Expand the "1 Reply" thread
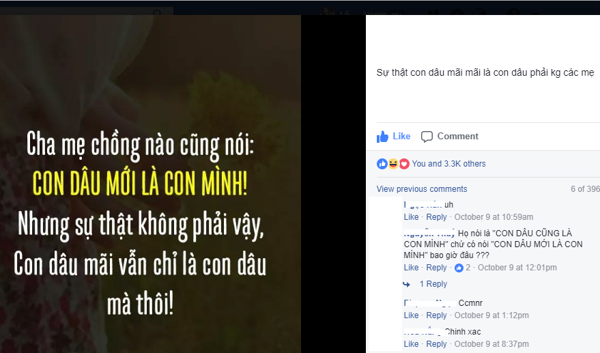The width and height of the screenshot is (600, 353). pos(433,284)
